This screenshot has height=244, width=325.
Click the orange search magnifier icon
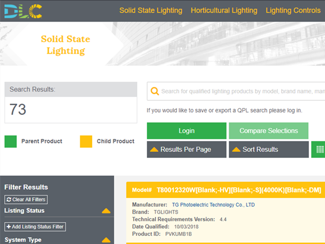click(154, 91)
